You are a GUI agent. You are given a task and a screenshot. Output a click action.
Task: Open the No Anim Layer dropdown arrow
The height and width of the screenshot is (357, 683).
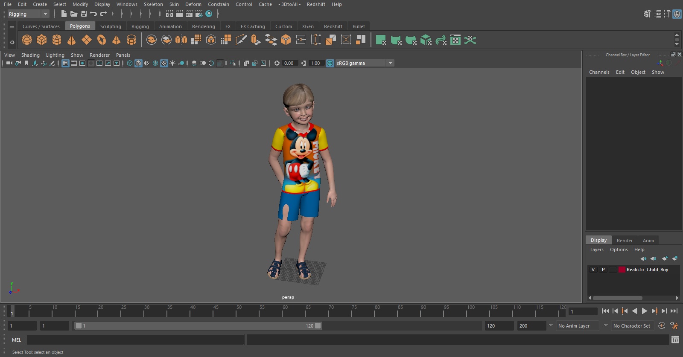point(551,325)
